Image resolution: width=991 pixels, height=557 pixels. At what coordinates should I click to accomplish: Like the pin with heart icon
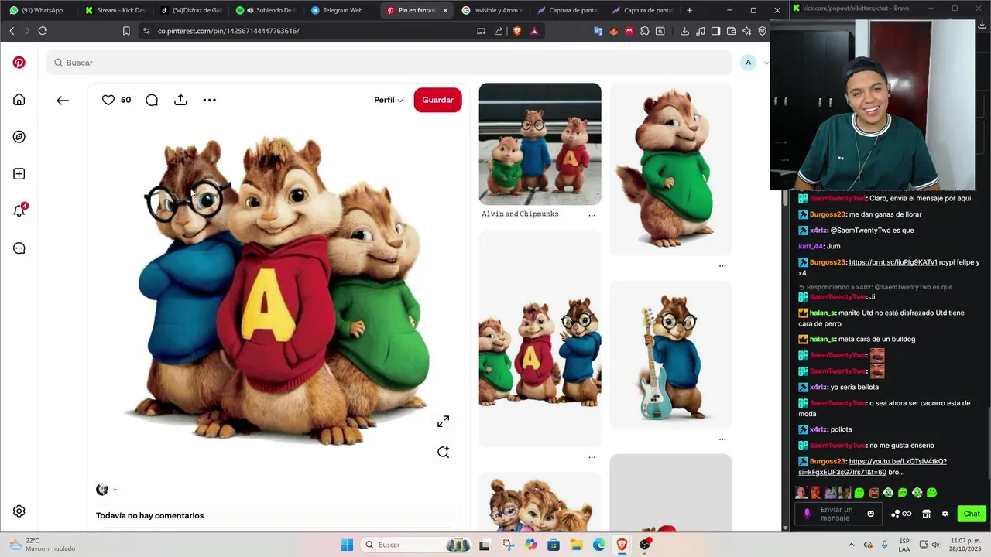pos(108,100)
